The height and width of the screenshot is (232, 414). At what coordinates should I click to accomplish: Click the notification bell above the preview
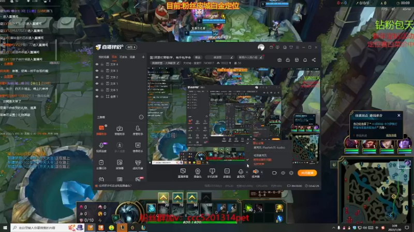click(305, 60)
